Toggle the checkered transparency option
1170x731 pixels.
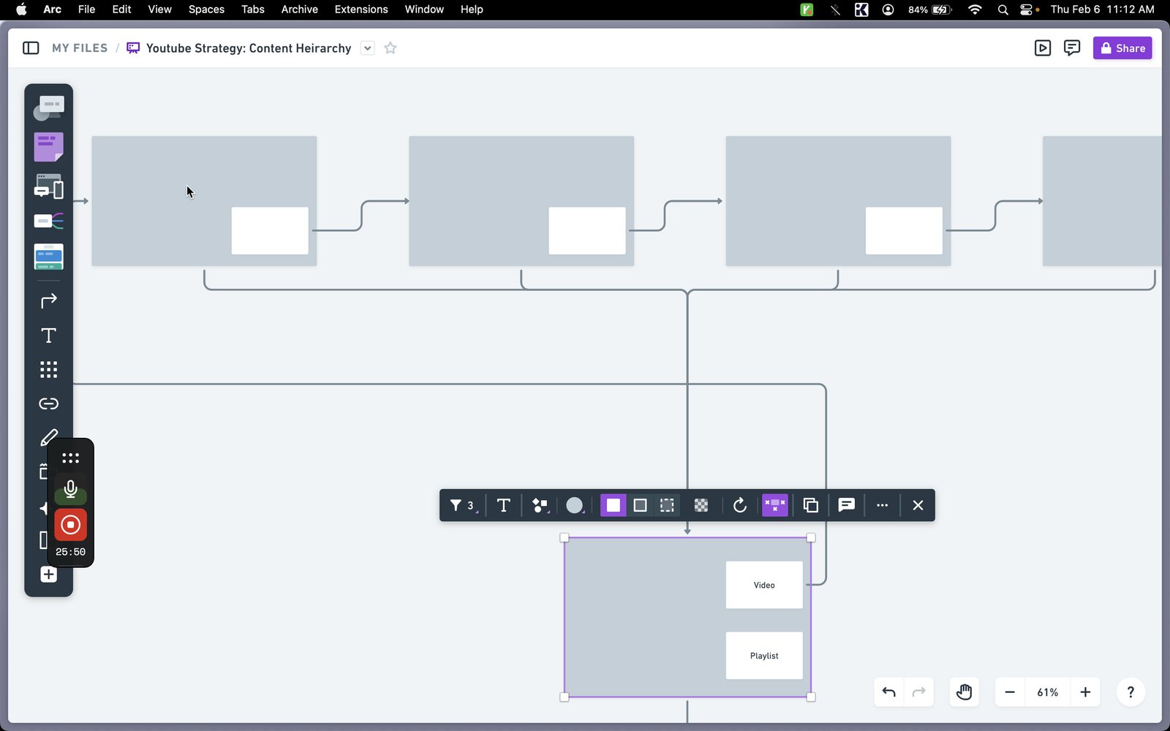pyautogui.click(x=701, y=505)
